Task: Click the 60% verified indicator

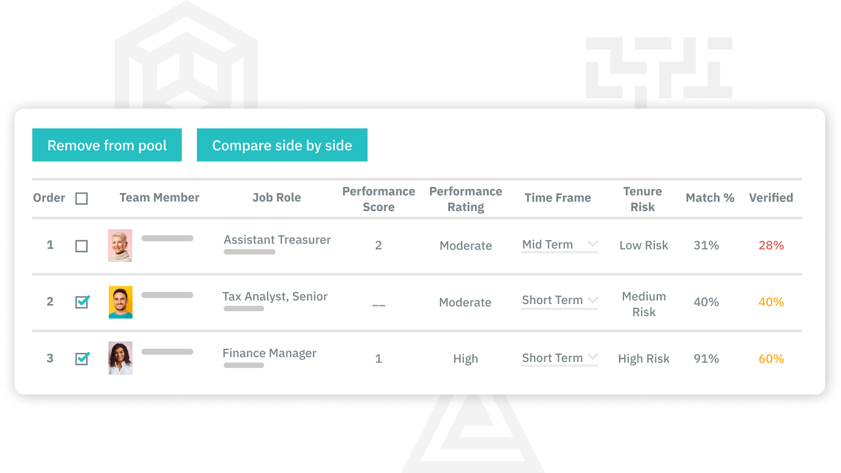Action: pyautogui.click(x=772, y=359)
